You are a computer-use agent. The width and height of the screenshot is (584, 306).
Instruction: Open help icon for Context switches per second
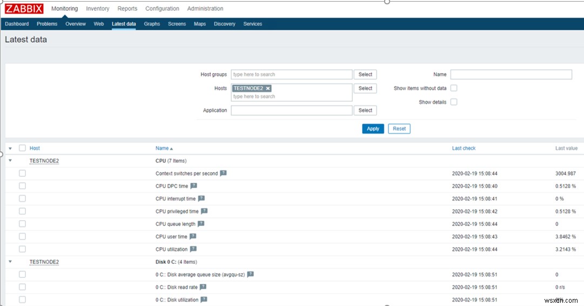pyautogui.click(x=223, y=173)
